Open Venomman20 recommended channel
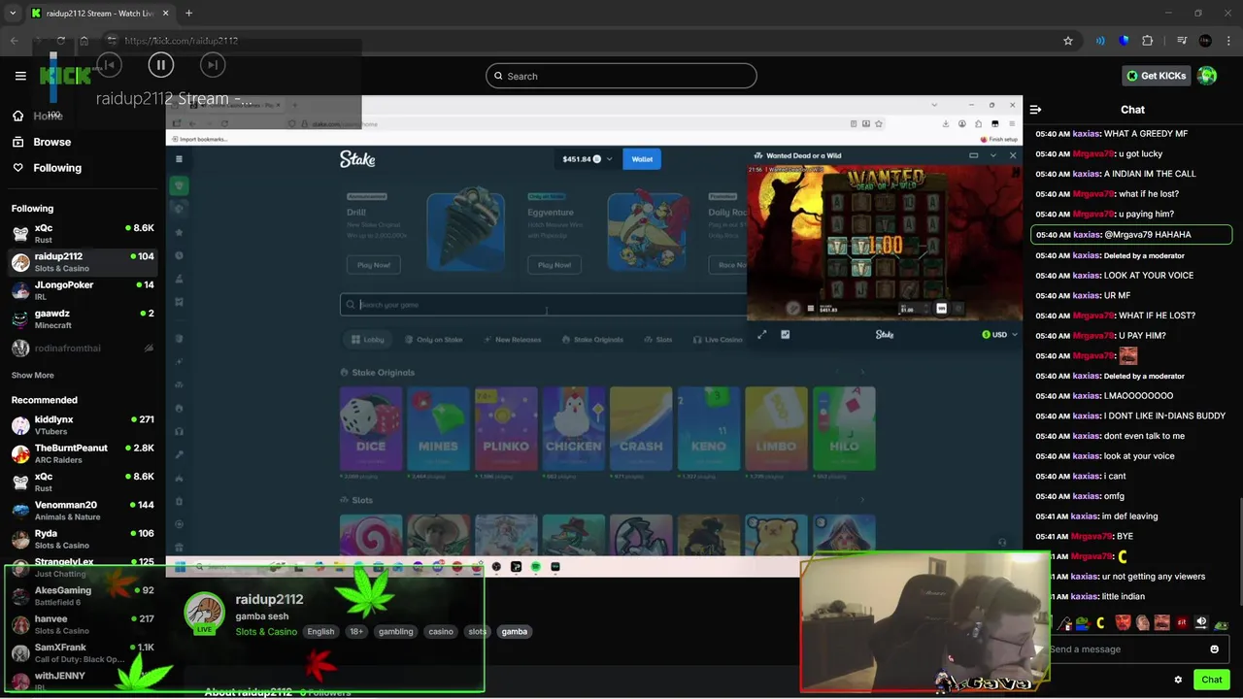1243x699 pixels. [x=83, y=511]
